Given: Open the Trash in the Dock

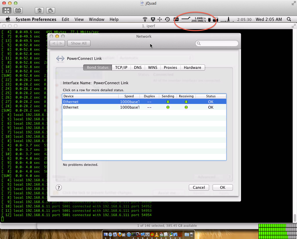Looking at the screenshot, I should click(191, 234).
